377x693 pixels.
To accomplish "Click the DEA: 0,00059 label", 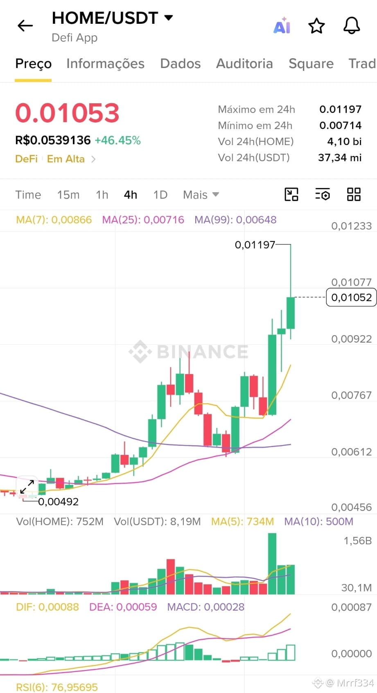I will click(123, 607).
